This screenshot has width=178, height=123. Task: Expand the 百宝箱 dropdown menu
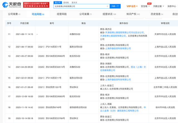coord(145,6)
